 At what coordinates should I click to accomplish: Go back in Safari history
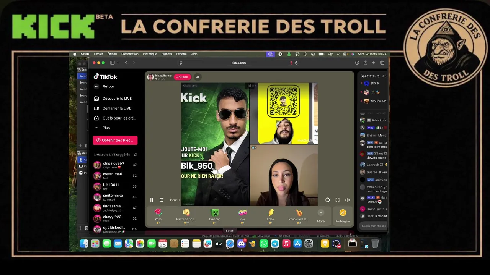click(126, 63)
